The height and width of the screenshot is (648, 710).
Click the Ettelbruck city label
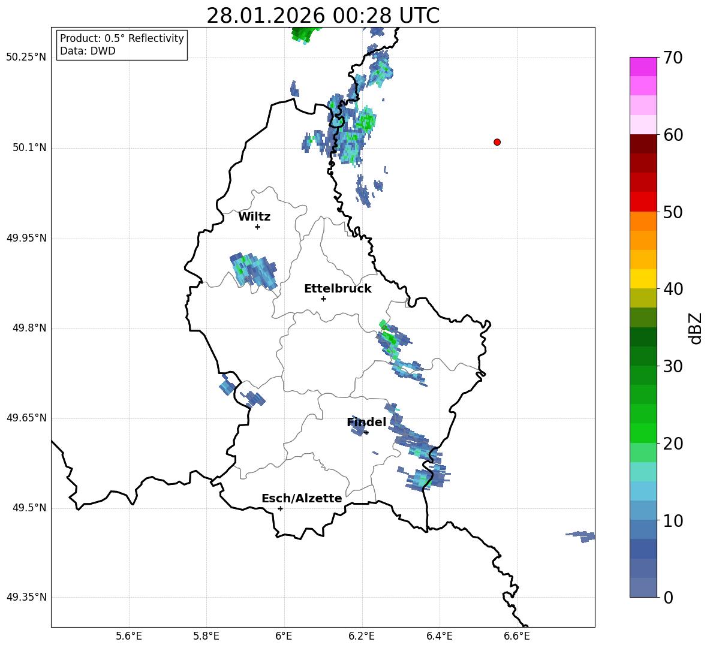(338, 289)
